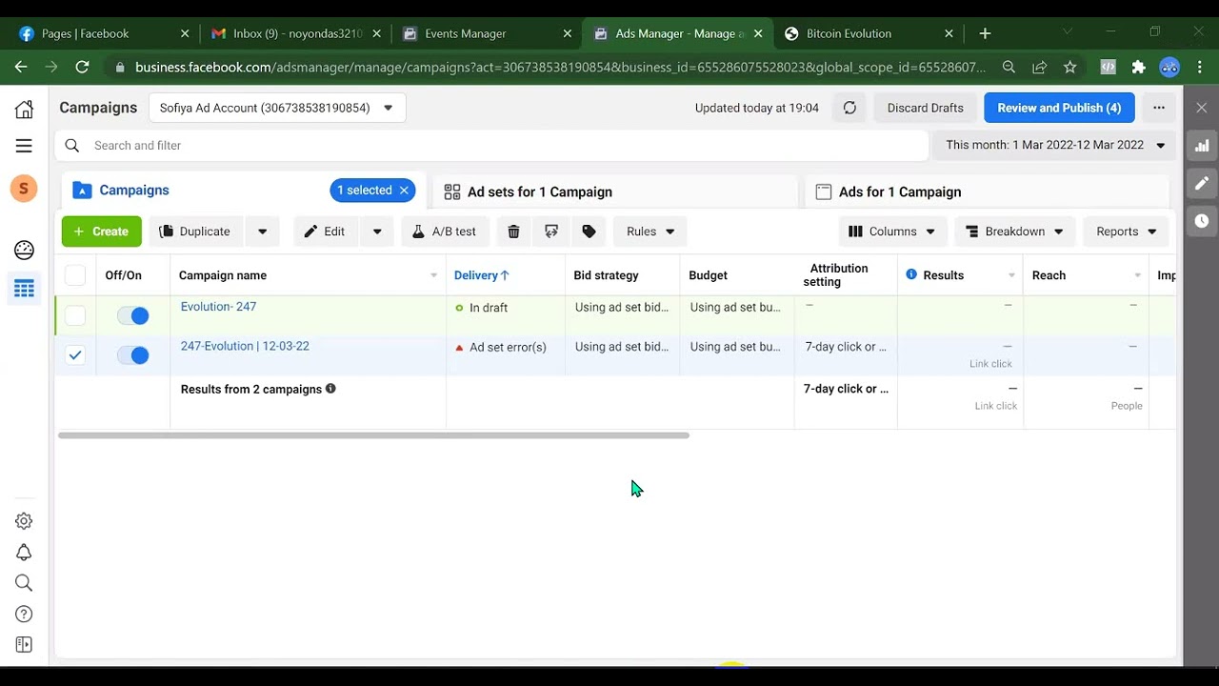Delete selected campaign with trash icon
1219x686 pixels.
pyautogui.click(x=513, y=232)
